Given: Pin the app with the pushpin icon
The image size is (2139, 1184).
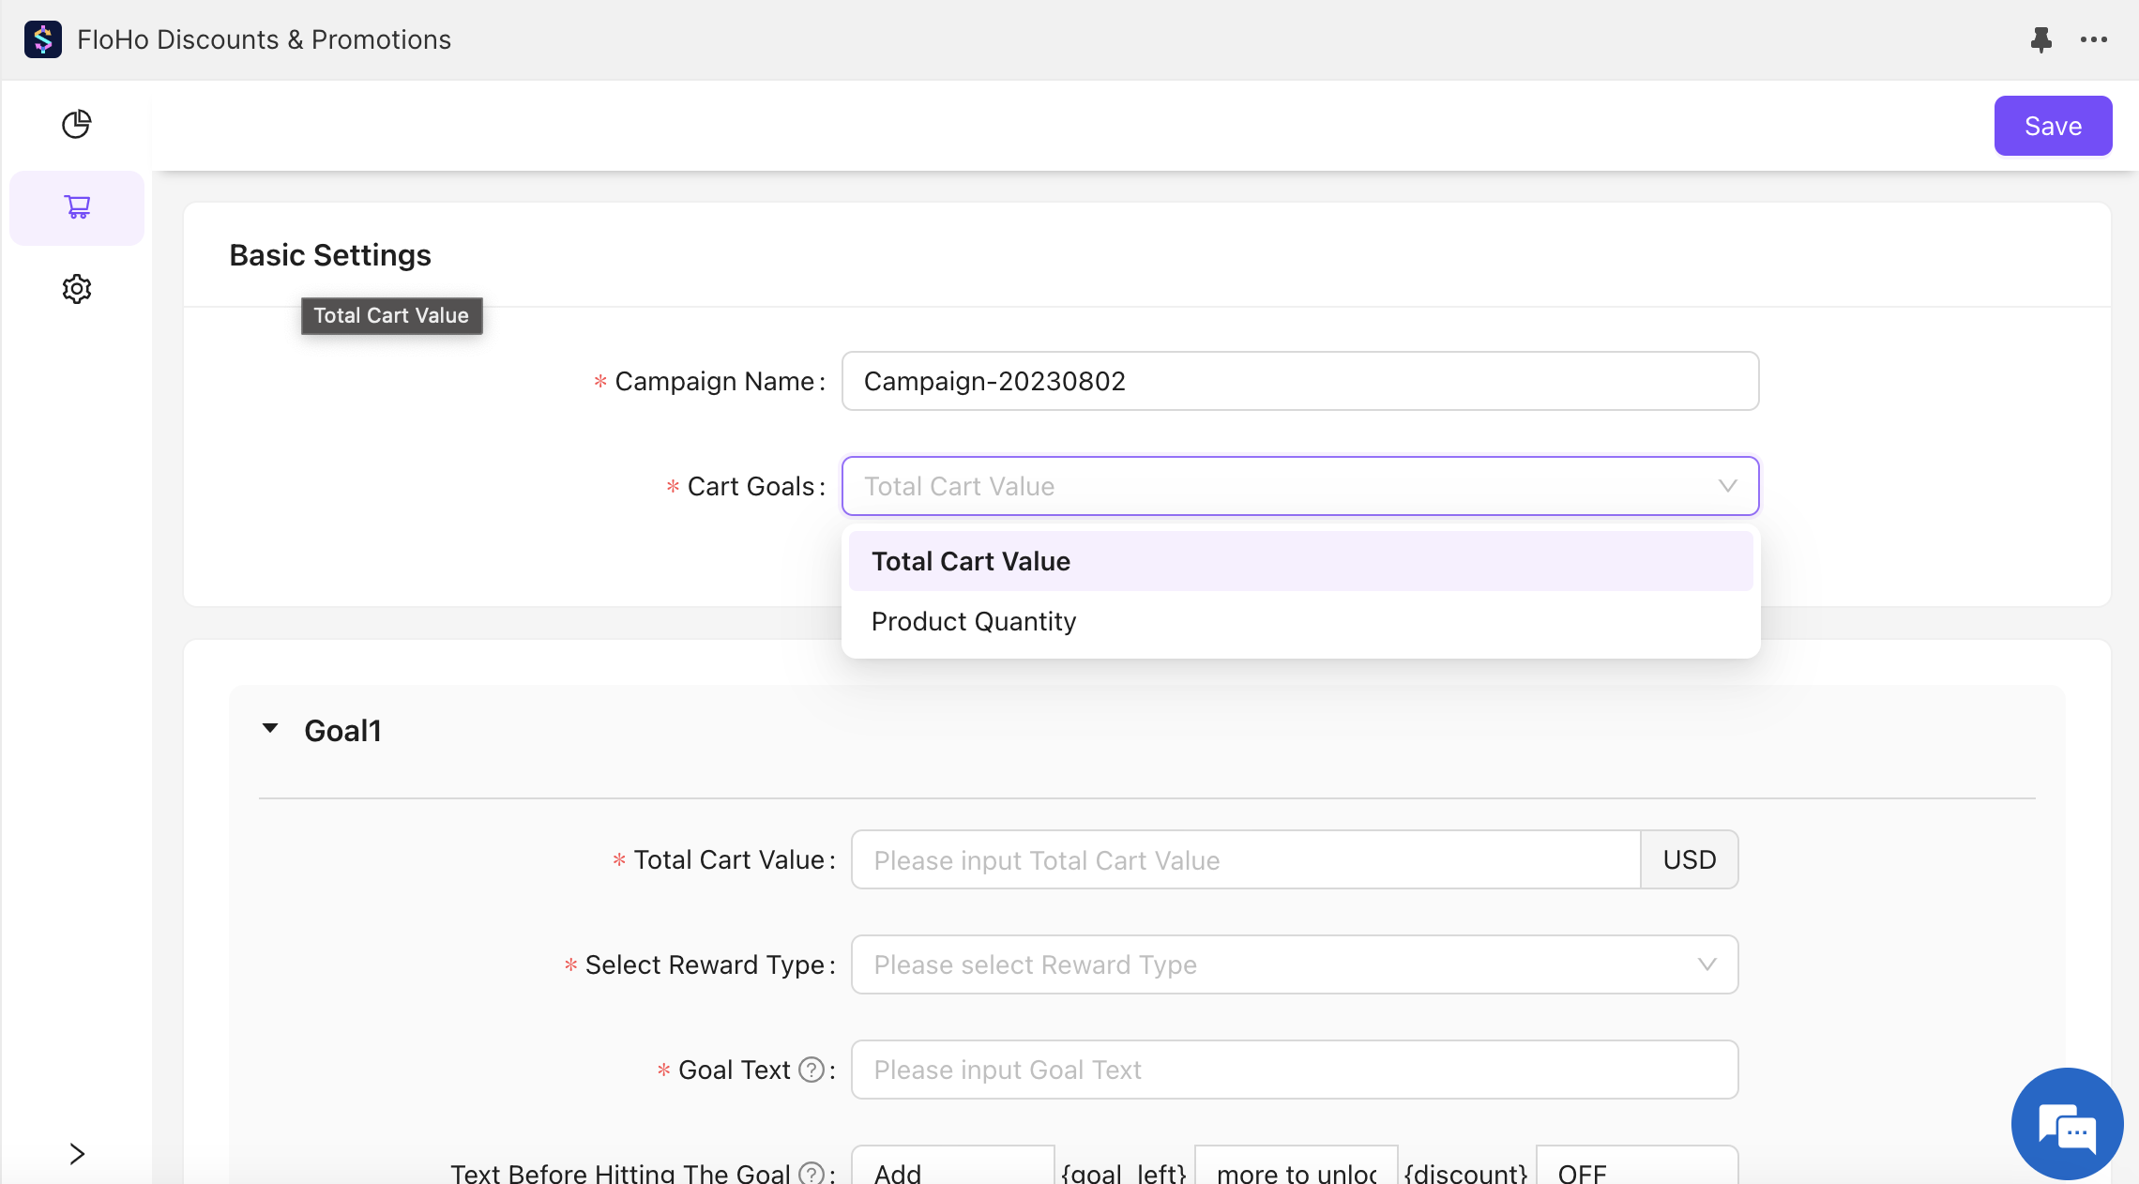Looking at the screenshot, I should 2040,39.
